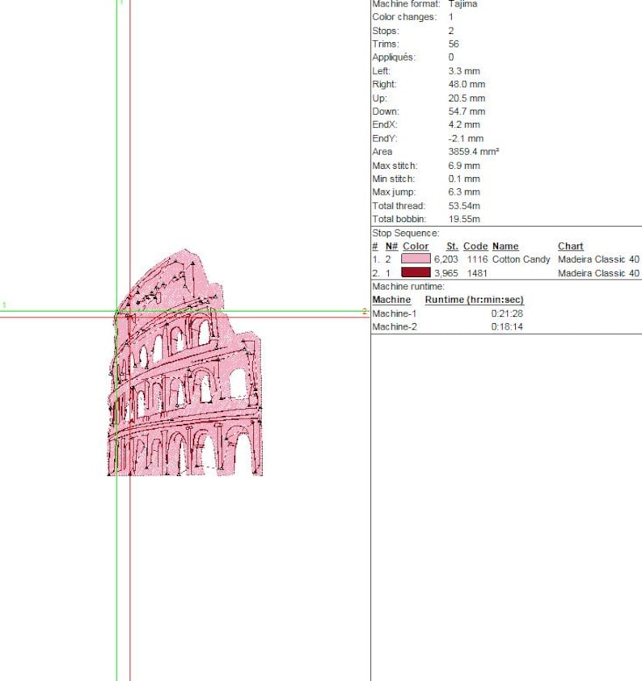Click the 'Color changes:' label
Image resolution: width=642 pixels, height=681 pixels.
tap(404, 17)
